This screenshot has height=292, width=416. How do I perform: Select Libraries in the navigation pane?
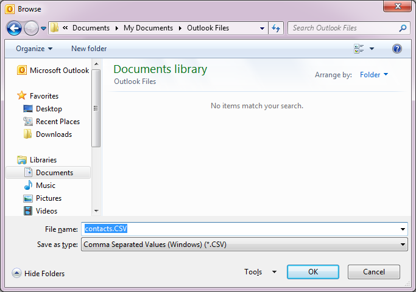click(x=43, y=160)
